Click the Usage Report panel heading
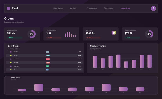 coord(16,78)
